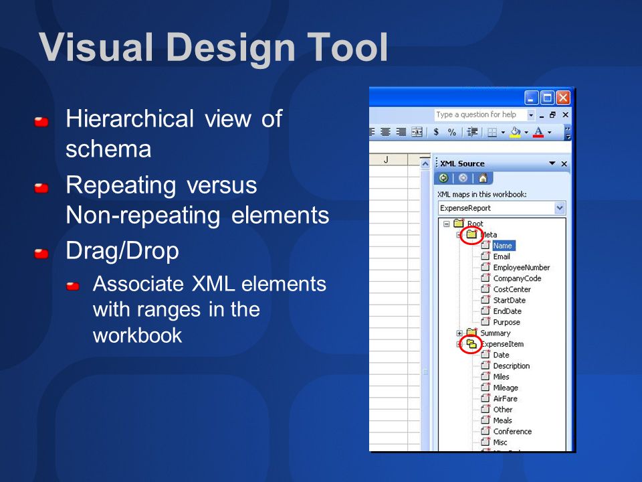This screenshot has height=482, width=642.
Task: Click the Home icon in XML Source pane
Action: (x=483, y=178)
